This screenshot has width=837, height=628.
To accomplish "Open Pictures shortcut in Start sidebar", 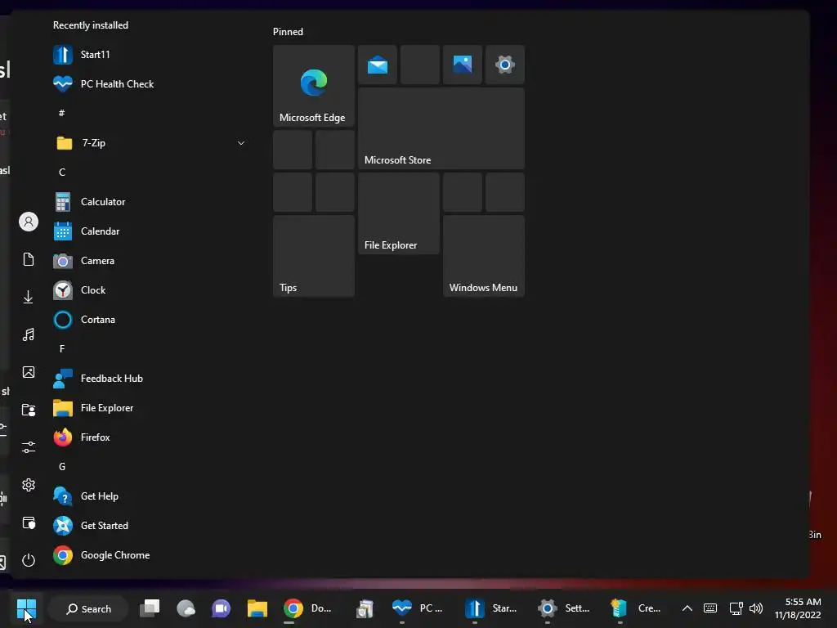I will point(29,372).
